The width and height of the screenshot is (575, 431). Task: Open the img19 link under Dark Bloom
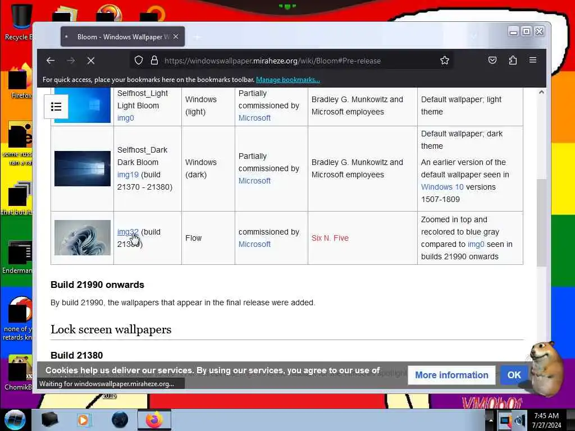tap(127, 175)
